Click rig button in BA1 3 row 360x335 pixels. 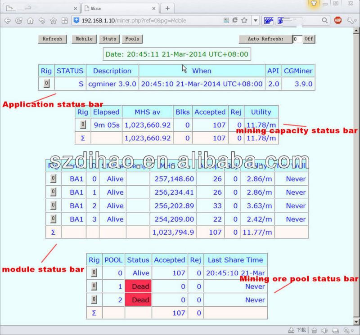53,219
